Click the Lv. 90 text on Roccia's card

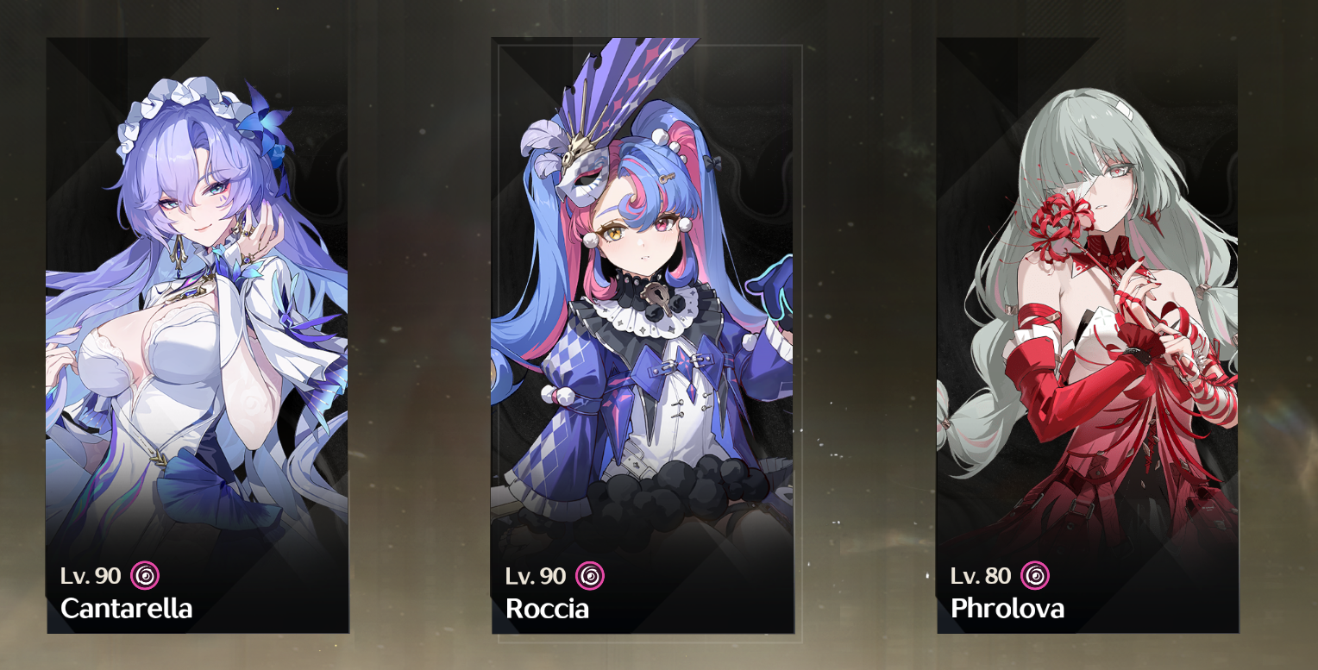[536, 576]
